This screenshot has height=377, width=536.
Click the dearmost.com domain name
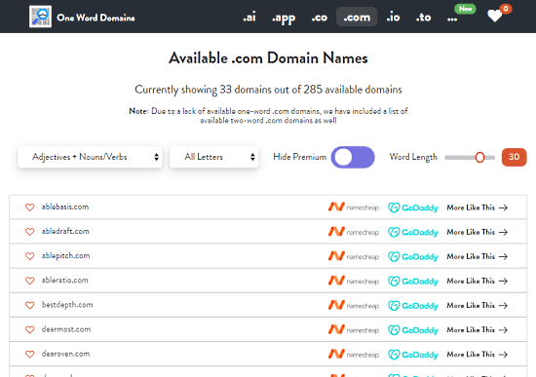[x=66, y=329]
